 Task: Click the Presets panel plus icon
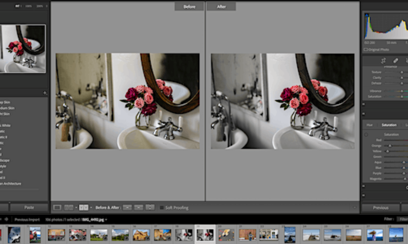[x=45, y=93]
